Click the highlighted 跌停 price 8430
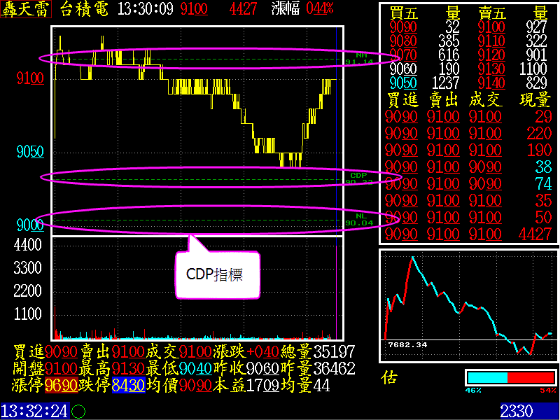This screenshot has height=420, width=560. [127, 386]
